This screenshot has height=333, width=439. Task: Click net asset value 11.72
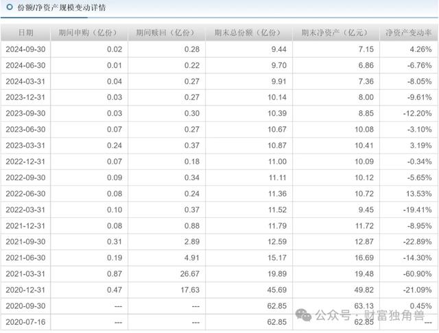point(364,225)
